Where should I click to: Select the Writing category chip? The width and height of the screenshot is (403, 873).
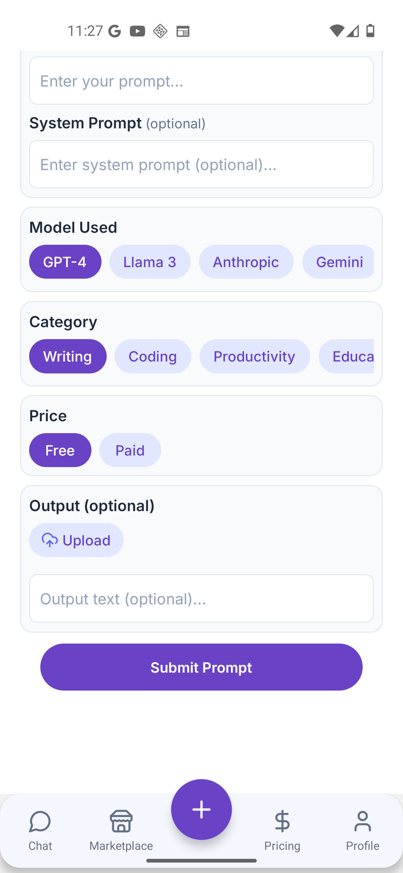(68, 356)
